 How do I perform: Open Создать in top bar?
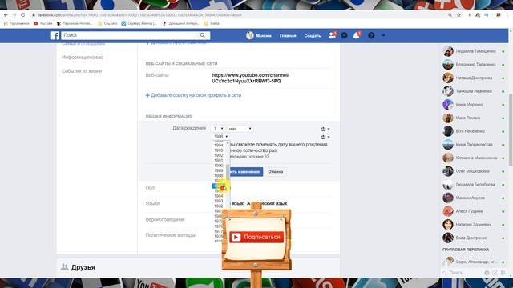pyautogui.click(x=313, y=35)
